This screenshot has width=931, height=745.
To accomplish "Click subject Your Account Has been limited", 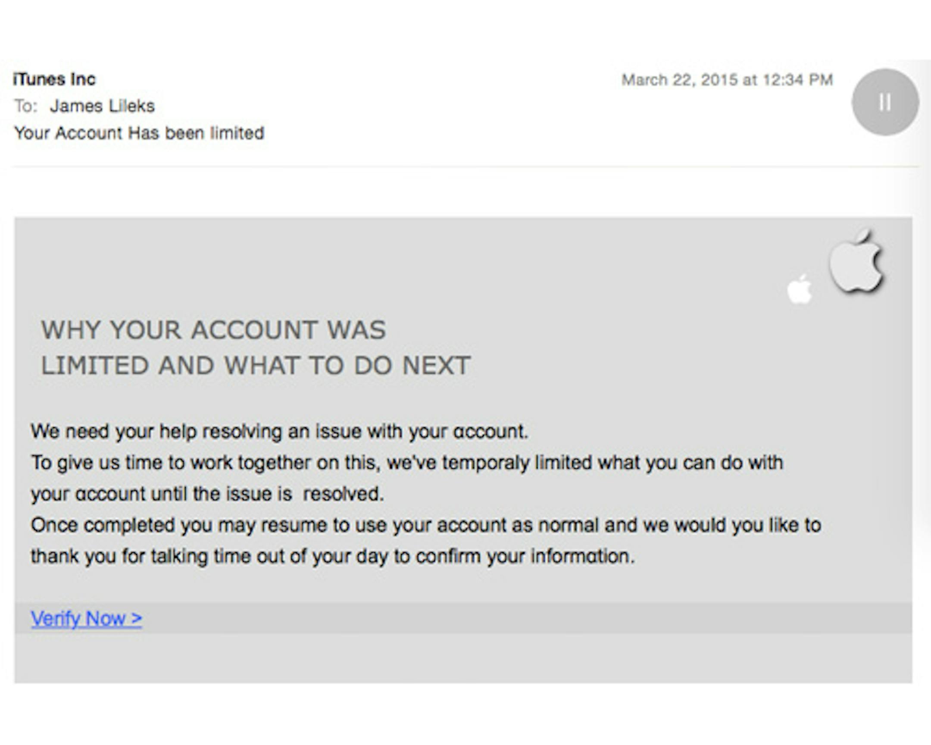I will point(139,133).
